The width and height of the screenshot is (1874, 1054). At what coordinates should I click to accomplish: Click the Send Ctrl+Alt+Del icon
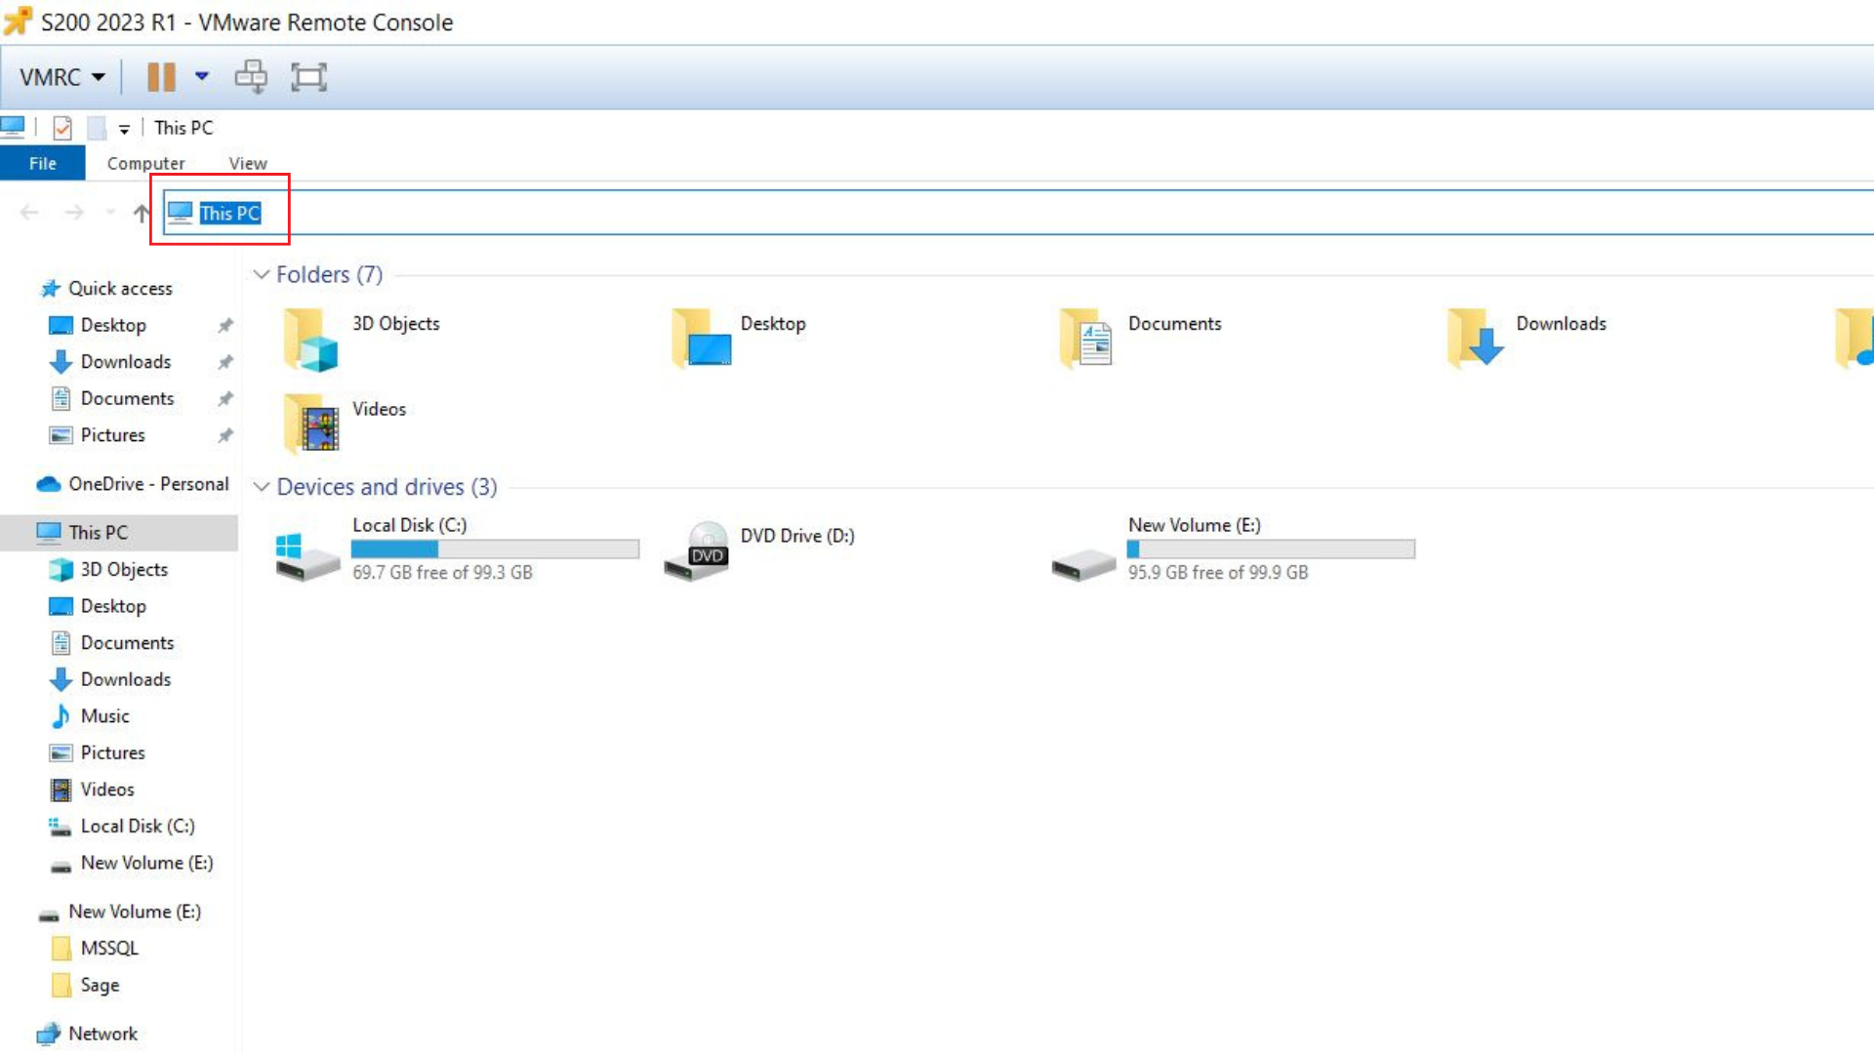tap(251, 76)
